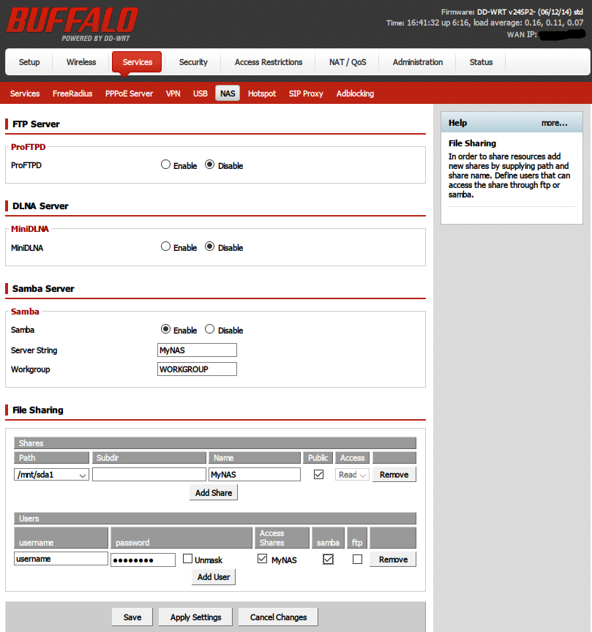The image size is (592, 632).
Task: Go to the VPN sub-tab
Action: click(x=173, y=94)
